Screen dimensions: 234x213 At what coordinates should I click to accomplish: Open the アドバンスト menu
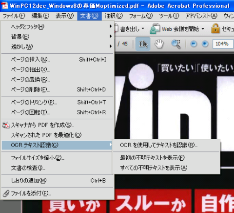(201, 16)
